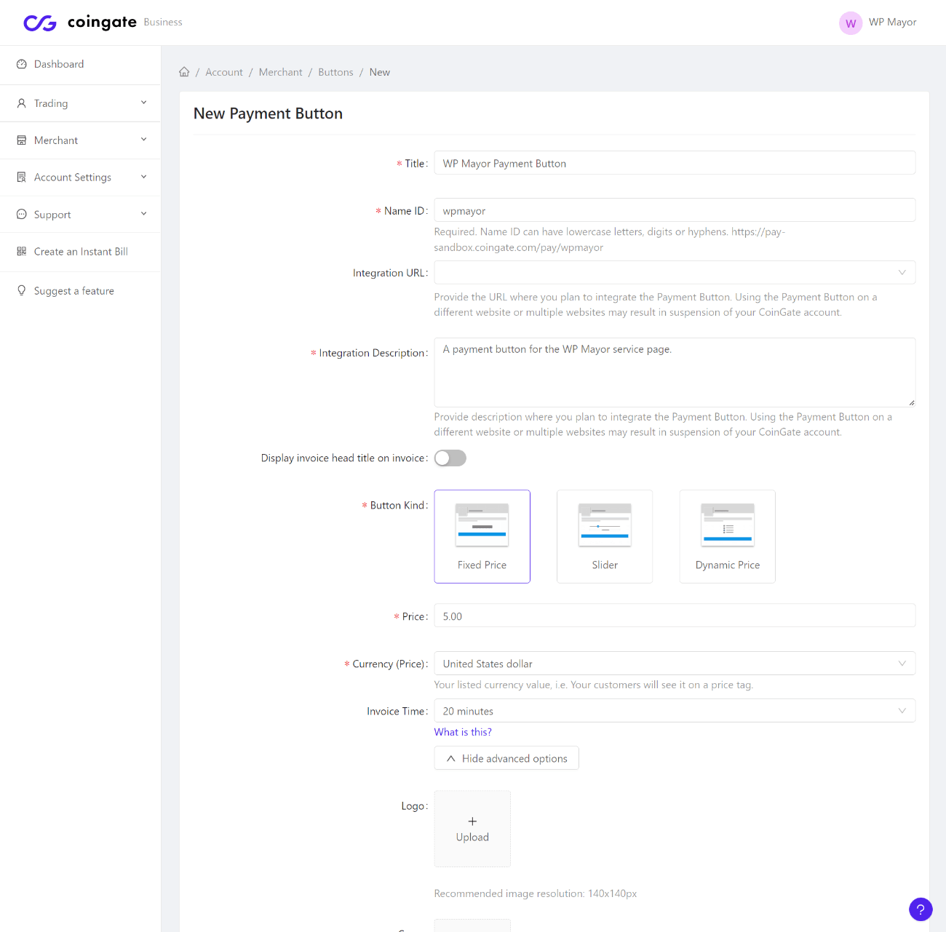Choose the Dynamic Price button kind
The height and width of the screenshot is (932, 946).
coord(727,536)
